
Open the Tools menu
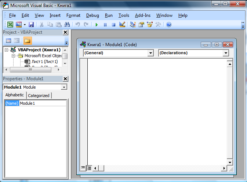coord(124,15)
